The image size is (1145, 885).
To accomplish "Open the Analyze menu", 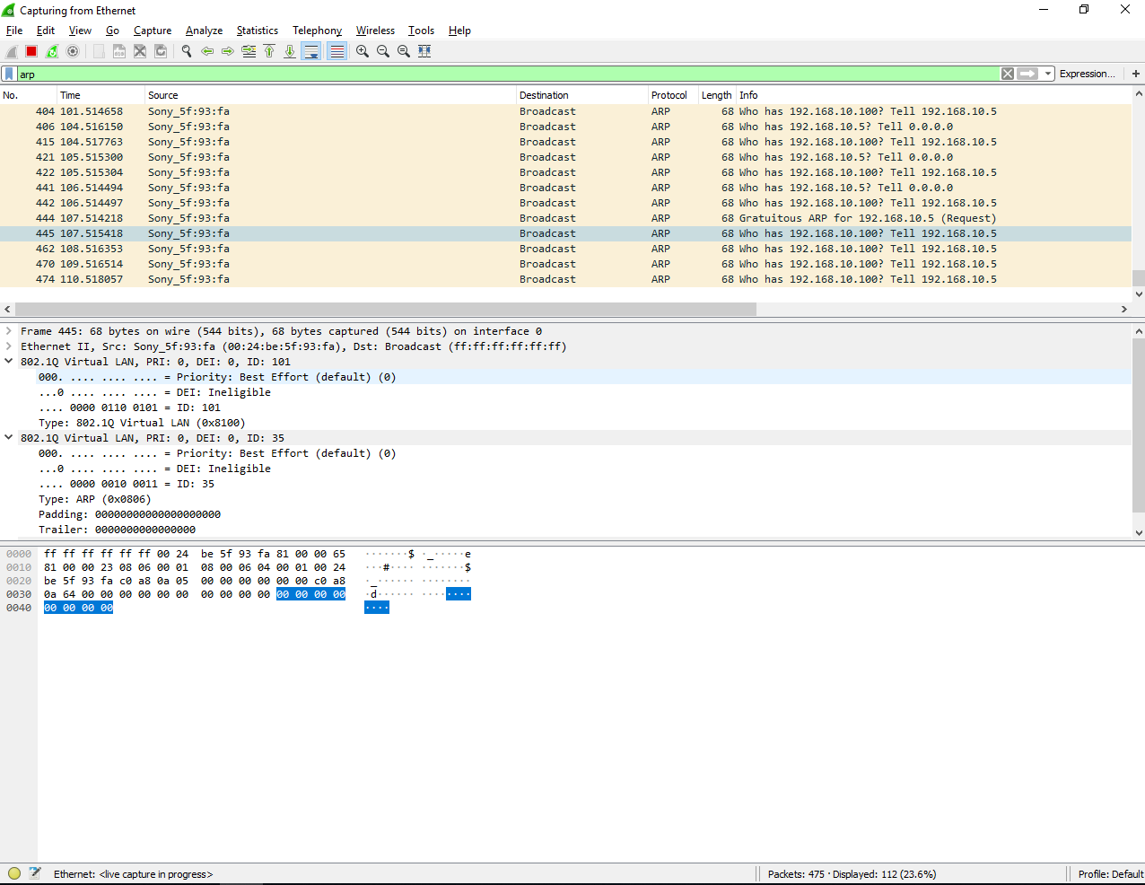I will [x=204, y=31].
